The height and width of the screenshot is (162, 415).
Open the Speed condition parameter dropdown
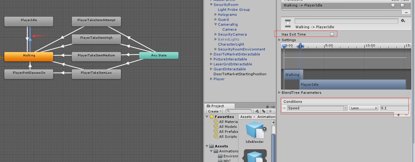coord(317,108)
